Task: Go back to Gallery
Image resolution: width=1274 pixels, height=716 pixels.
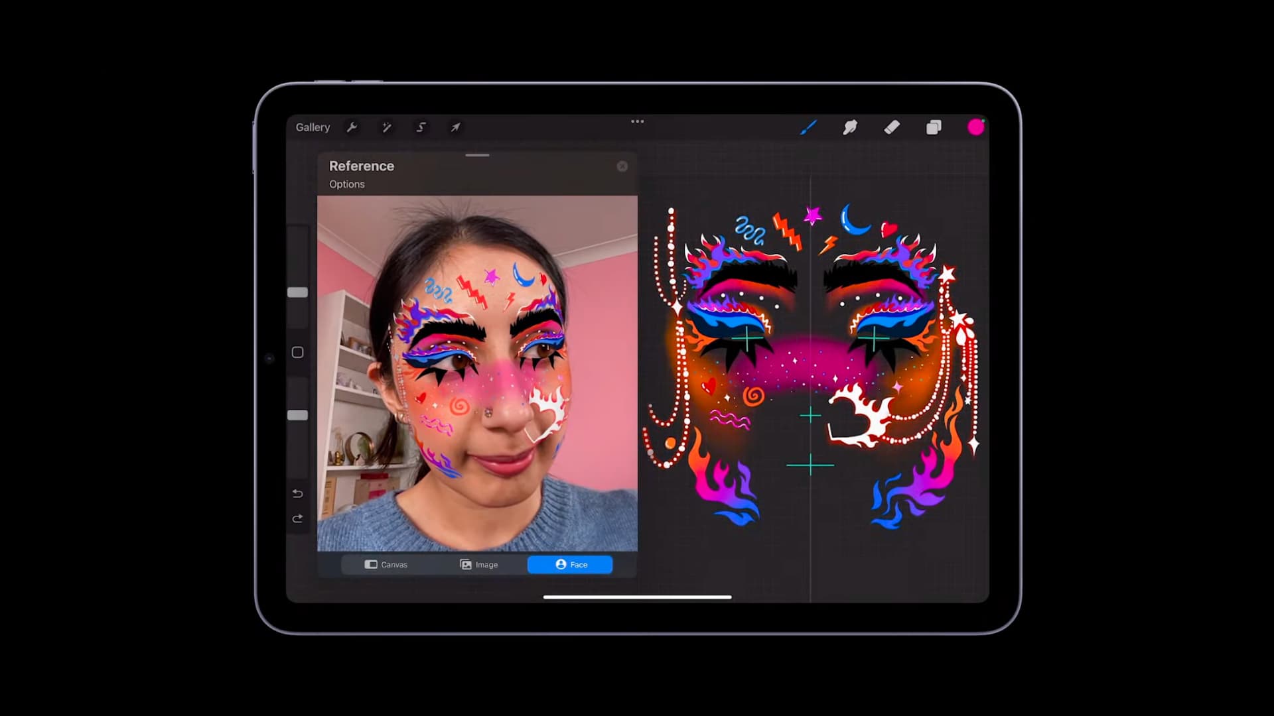Action: (313, 127)
